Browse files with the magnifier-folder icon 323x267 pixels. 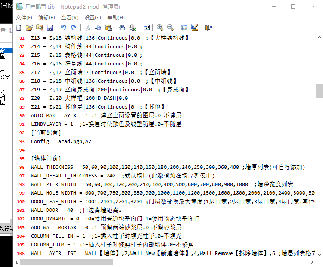pyautogui.click(x=40, y=28)
